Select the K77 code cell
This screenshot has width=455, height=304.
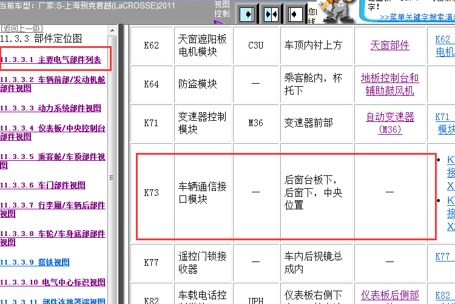[152, 263]
